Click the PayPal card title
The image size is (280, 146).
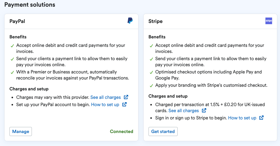17,21
